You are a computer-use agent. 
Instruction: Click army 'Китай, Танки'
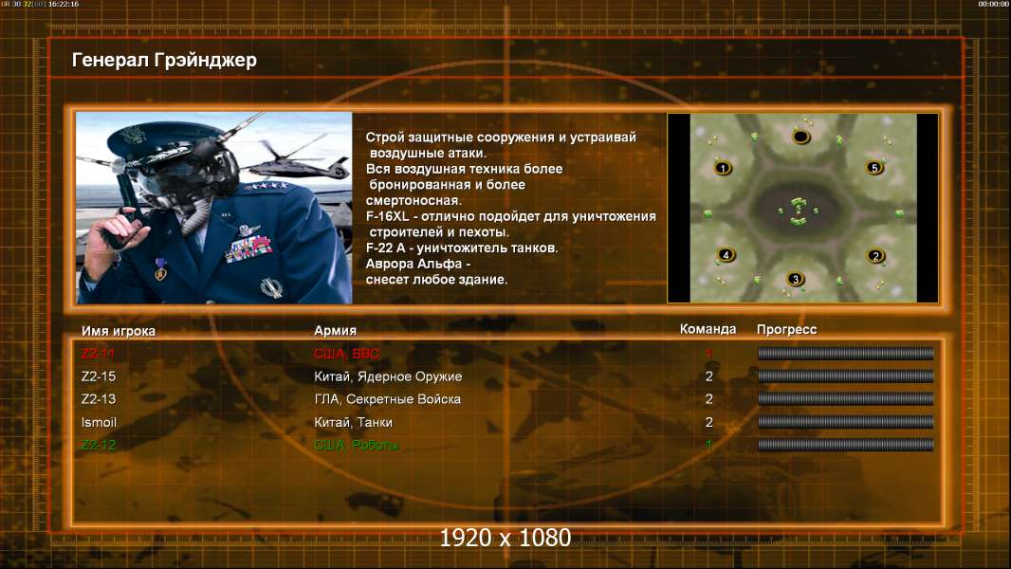tap(354, 423)
